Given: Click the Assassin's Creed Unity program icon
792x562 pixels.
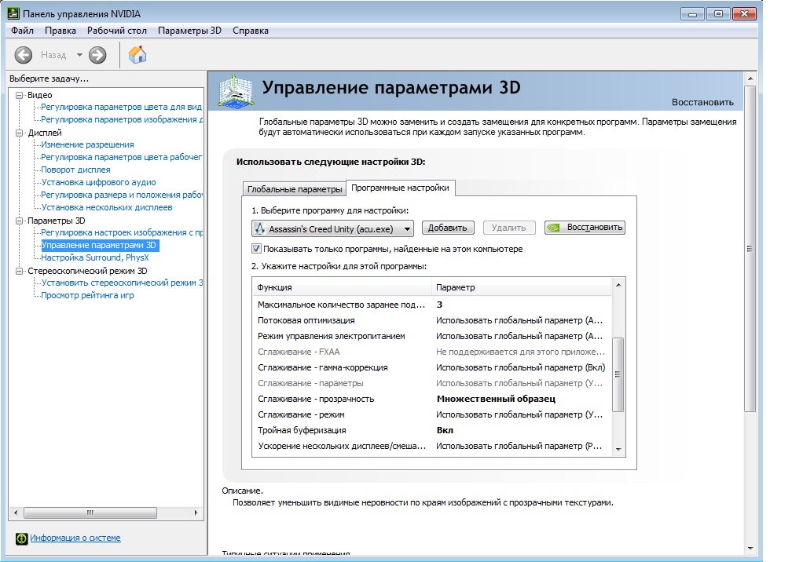Looking at the screenshot, I should pos(260,228).
